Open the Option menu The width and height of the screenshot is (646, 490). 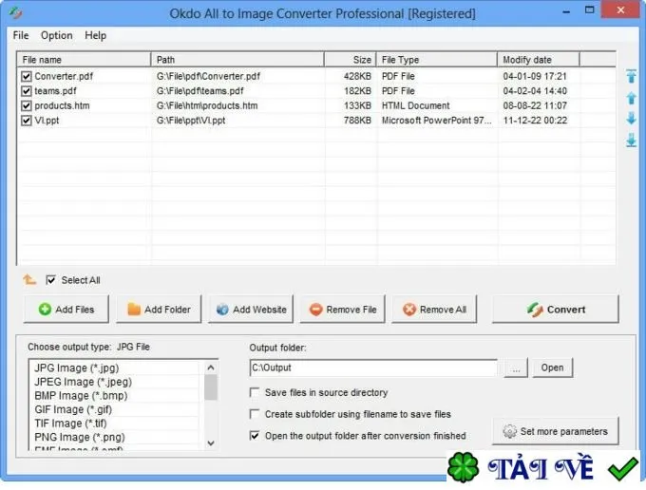(x=56, y=35)
